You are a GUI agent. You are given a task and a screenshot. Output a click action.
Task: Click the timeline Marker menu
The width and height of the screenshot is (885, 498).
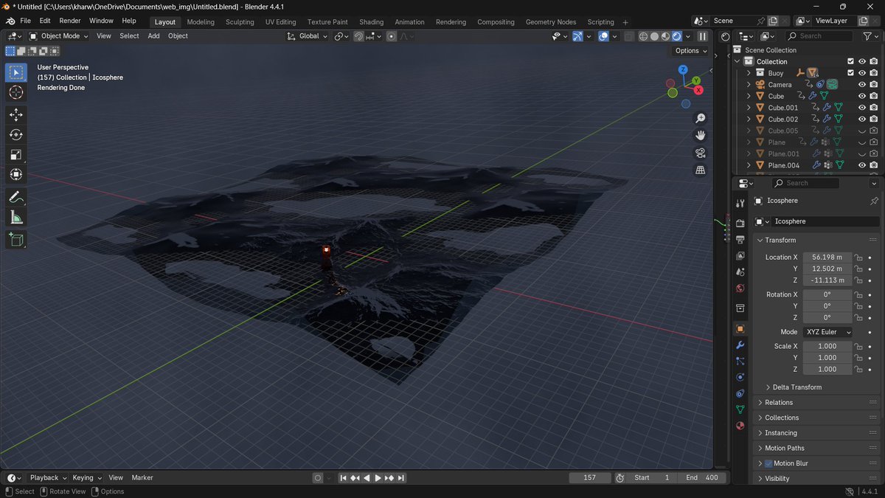coord(142,478)
